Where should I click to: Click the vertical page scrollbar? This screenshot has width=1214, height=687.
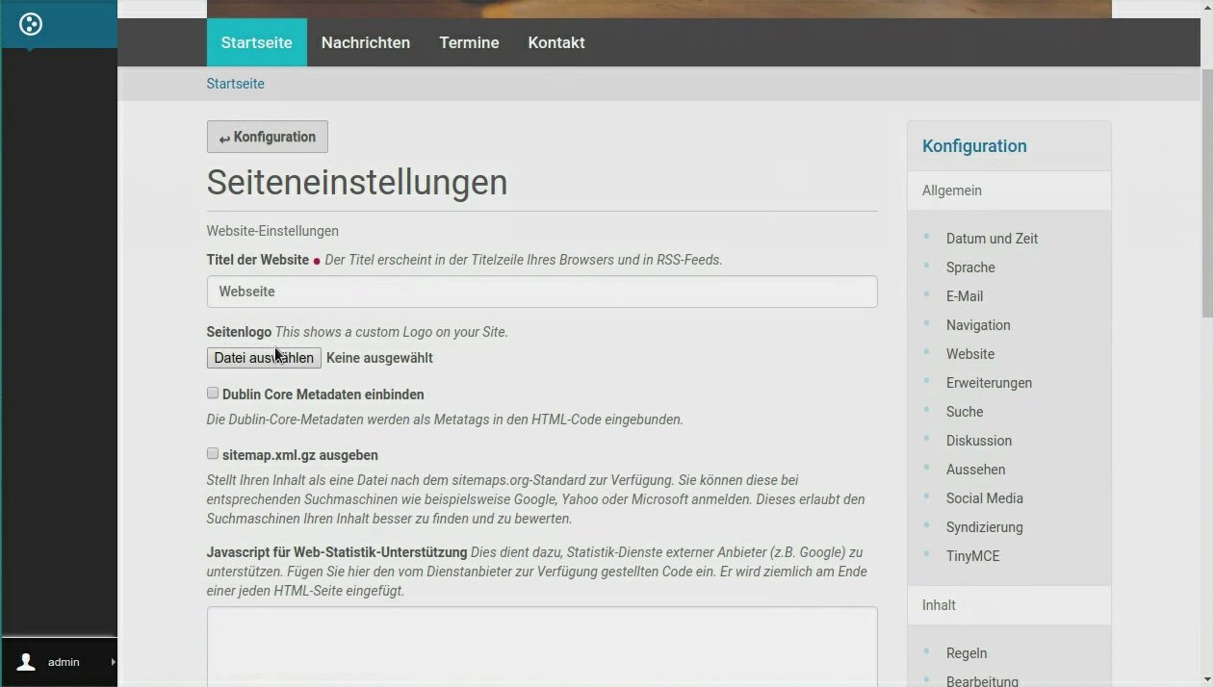pos(1207,192)
